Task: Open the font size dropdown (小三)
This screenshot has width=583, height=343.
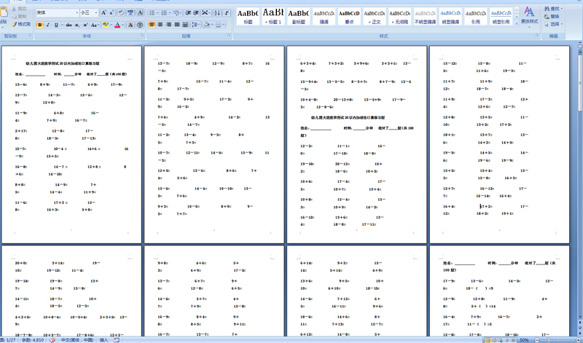Action: coord(96,13)
